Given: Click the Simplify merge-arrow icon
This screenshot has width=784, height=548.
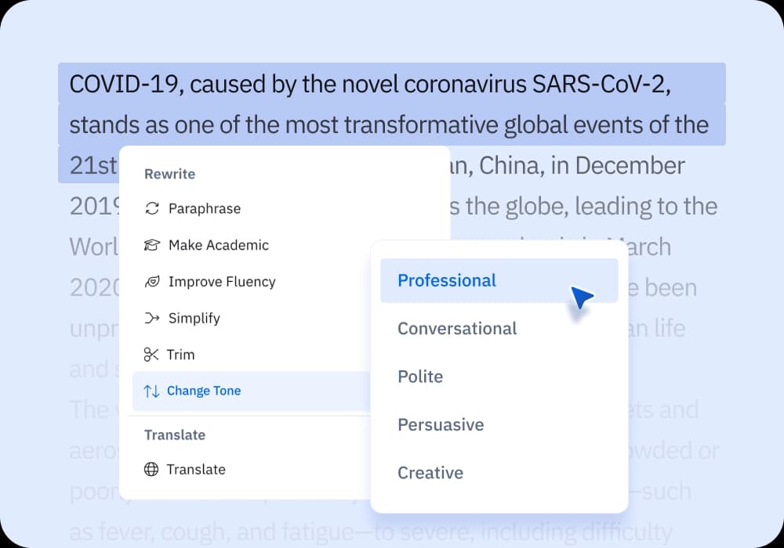Looking at the screenshot, I should pyautogui.click(x=151, y=318).
